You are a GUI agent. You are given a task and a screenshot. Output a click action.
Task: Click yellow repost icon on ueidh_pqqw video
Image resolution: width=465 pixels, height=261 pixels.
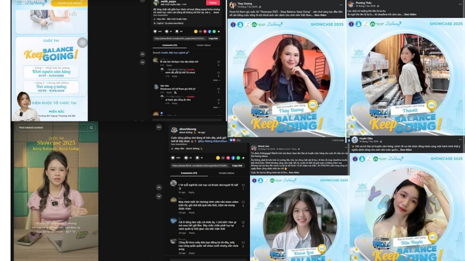pos(196,32)
